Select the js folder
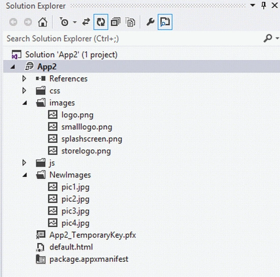 pyautogui.click(x=52, y=163)
